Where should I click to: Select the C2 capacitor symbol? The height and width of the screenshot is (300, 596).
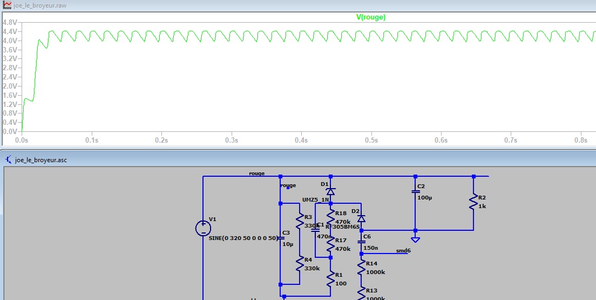[x=415, y=192]
